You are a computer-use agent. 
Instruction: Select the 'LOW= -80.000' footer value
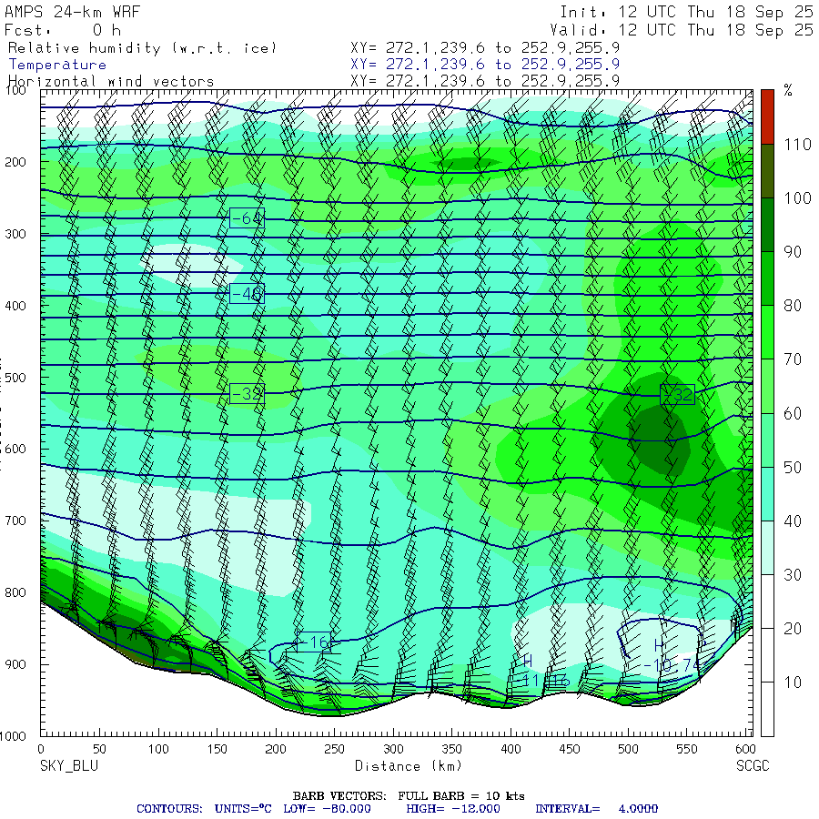pyautogui.click(x=327, y=809)
